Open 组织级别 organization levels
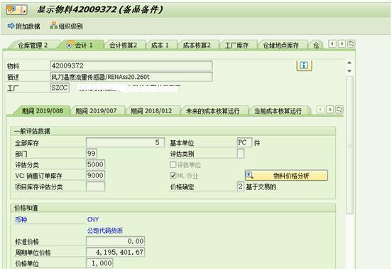 pos(66,26)
